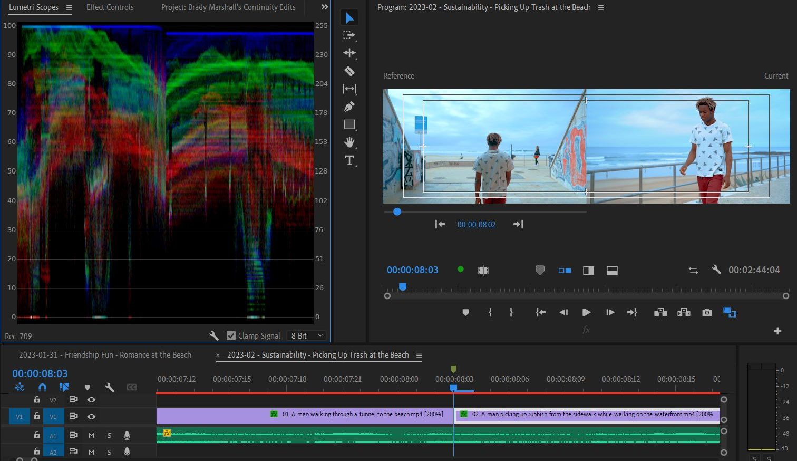Screen dimensions: 797x461
Task: Select the Track Select Forward tool
Action: click(x=349, y=35)
